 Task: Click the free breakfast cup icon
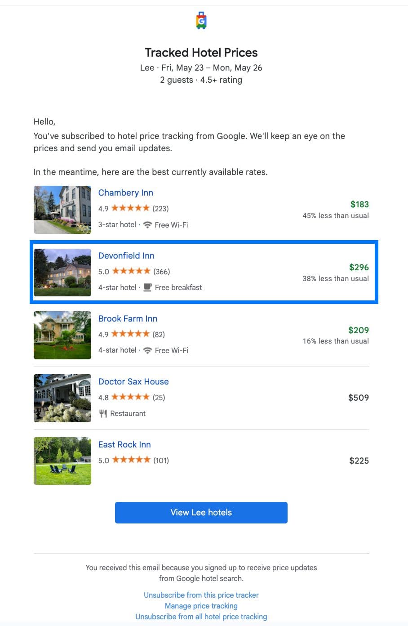click(147, 287)
